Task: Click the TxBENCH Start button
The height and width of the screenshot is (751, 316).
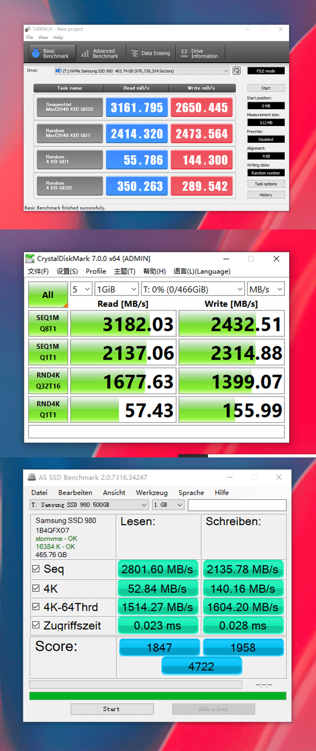Action: pos(266,88)
